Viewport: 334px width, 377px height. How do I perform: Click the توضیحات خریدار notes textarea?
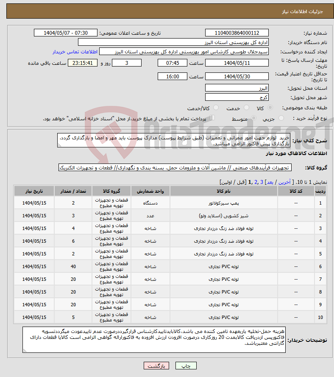point(154,340)
